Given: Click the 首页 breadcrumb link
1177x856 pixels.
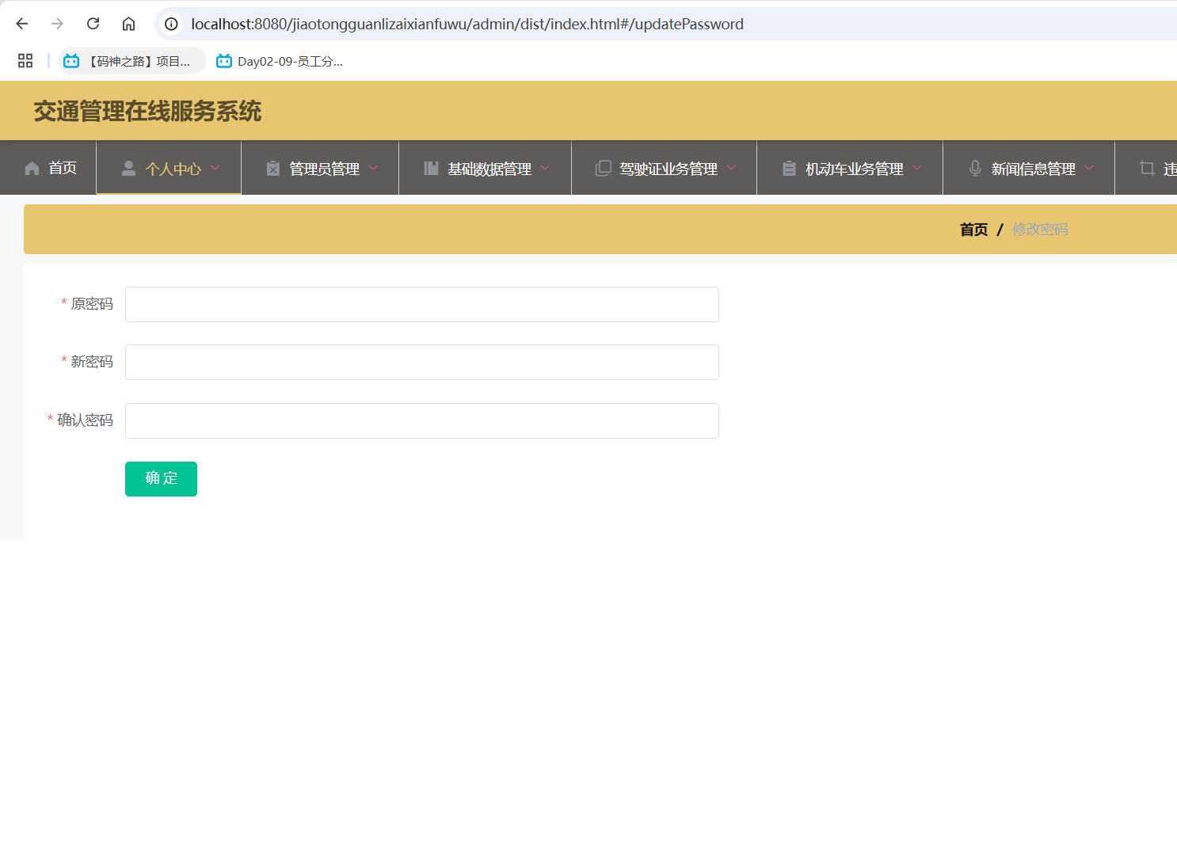Looking at the screenshot, I should 973,230.
